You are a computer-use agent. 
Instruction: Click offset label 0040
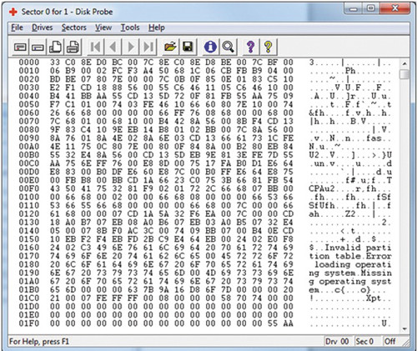pyautogui.click(x=29, y=96)
